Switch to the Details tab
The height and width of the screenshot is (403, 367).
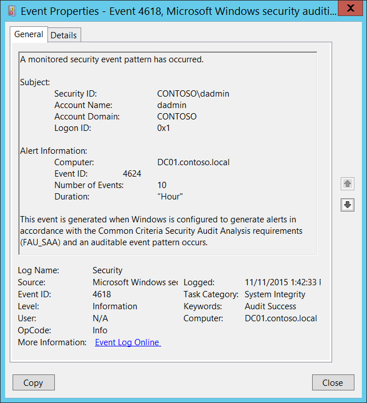[63, 35]
